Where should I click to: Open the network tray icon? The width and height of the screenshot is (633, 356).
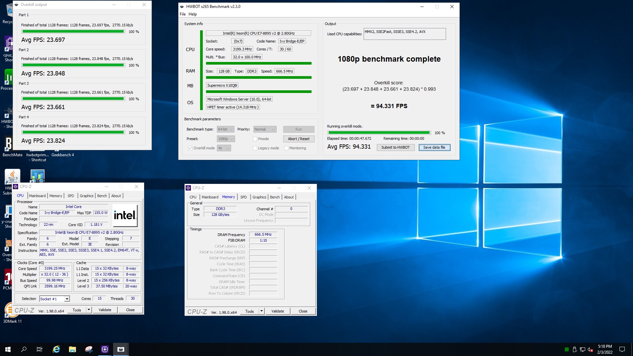583,349
